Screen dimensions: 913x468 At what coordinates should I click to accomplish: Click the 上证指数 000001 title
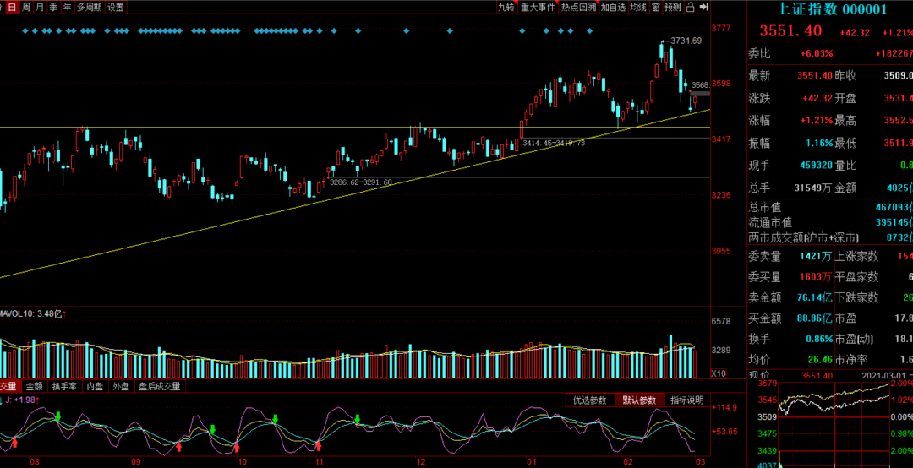click(x=834, y=9)
